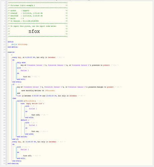This screenshot has width=154, height=167.
Task: Click the final 'Turn off;' action on line 57
Action: (x=27, y=156)
